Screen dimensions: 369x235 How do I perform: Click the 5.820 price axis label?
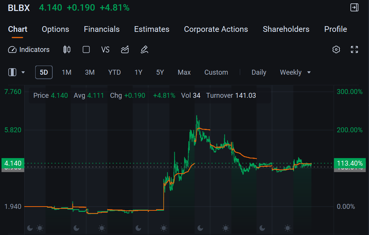point(13,130)
